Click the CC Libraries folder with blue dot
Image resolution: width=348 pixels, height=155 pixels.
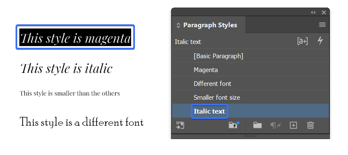(x=234, y=125)
